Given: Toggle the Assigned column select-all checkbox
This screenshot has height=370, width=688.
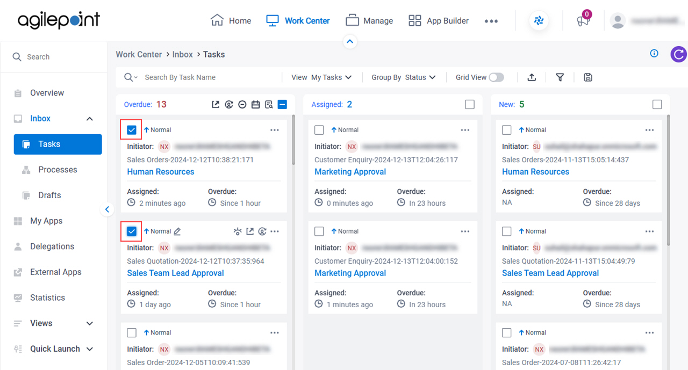Looking at the screenshot, I should 470,105.
